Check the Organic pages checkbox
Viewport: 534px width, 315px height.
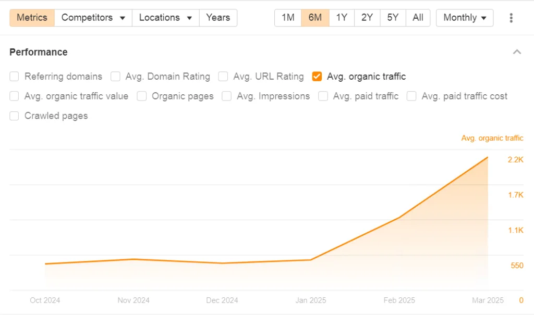pyautogui.click(x=142, y=96)
